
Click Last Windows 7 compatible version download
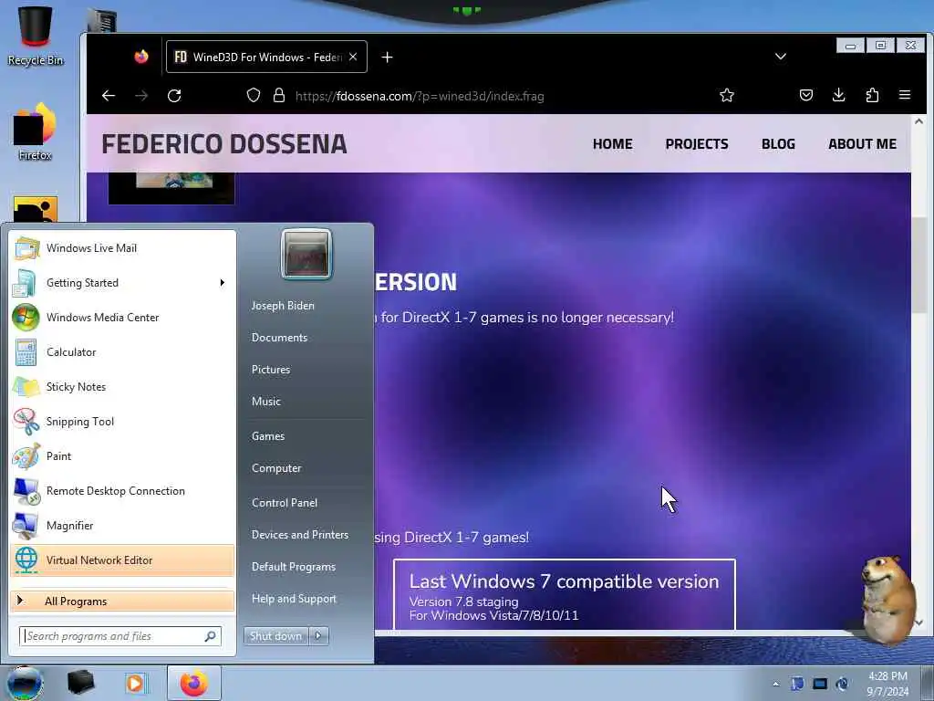point(564,595)
